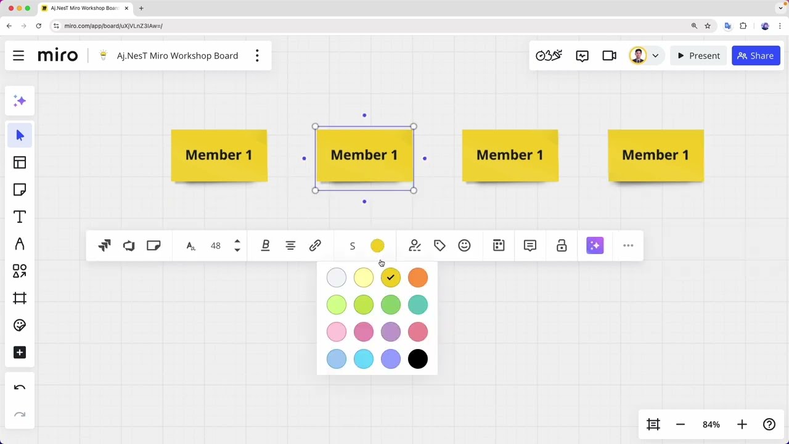Viewport: 789px width, 444px height.
Task: Click the miro logo
Action: [58, 55]
